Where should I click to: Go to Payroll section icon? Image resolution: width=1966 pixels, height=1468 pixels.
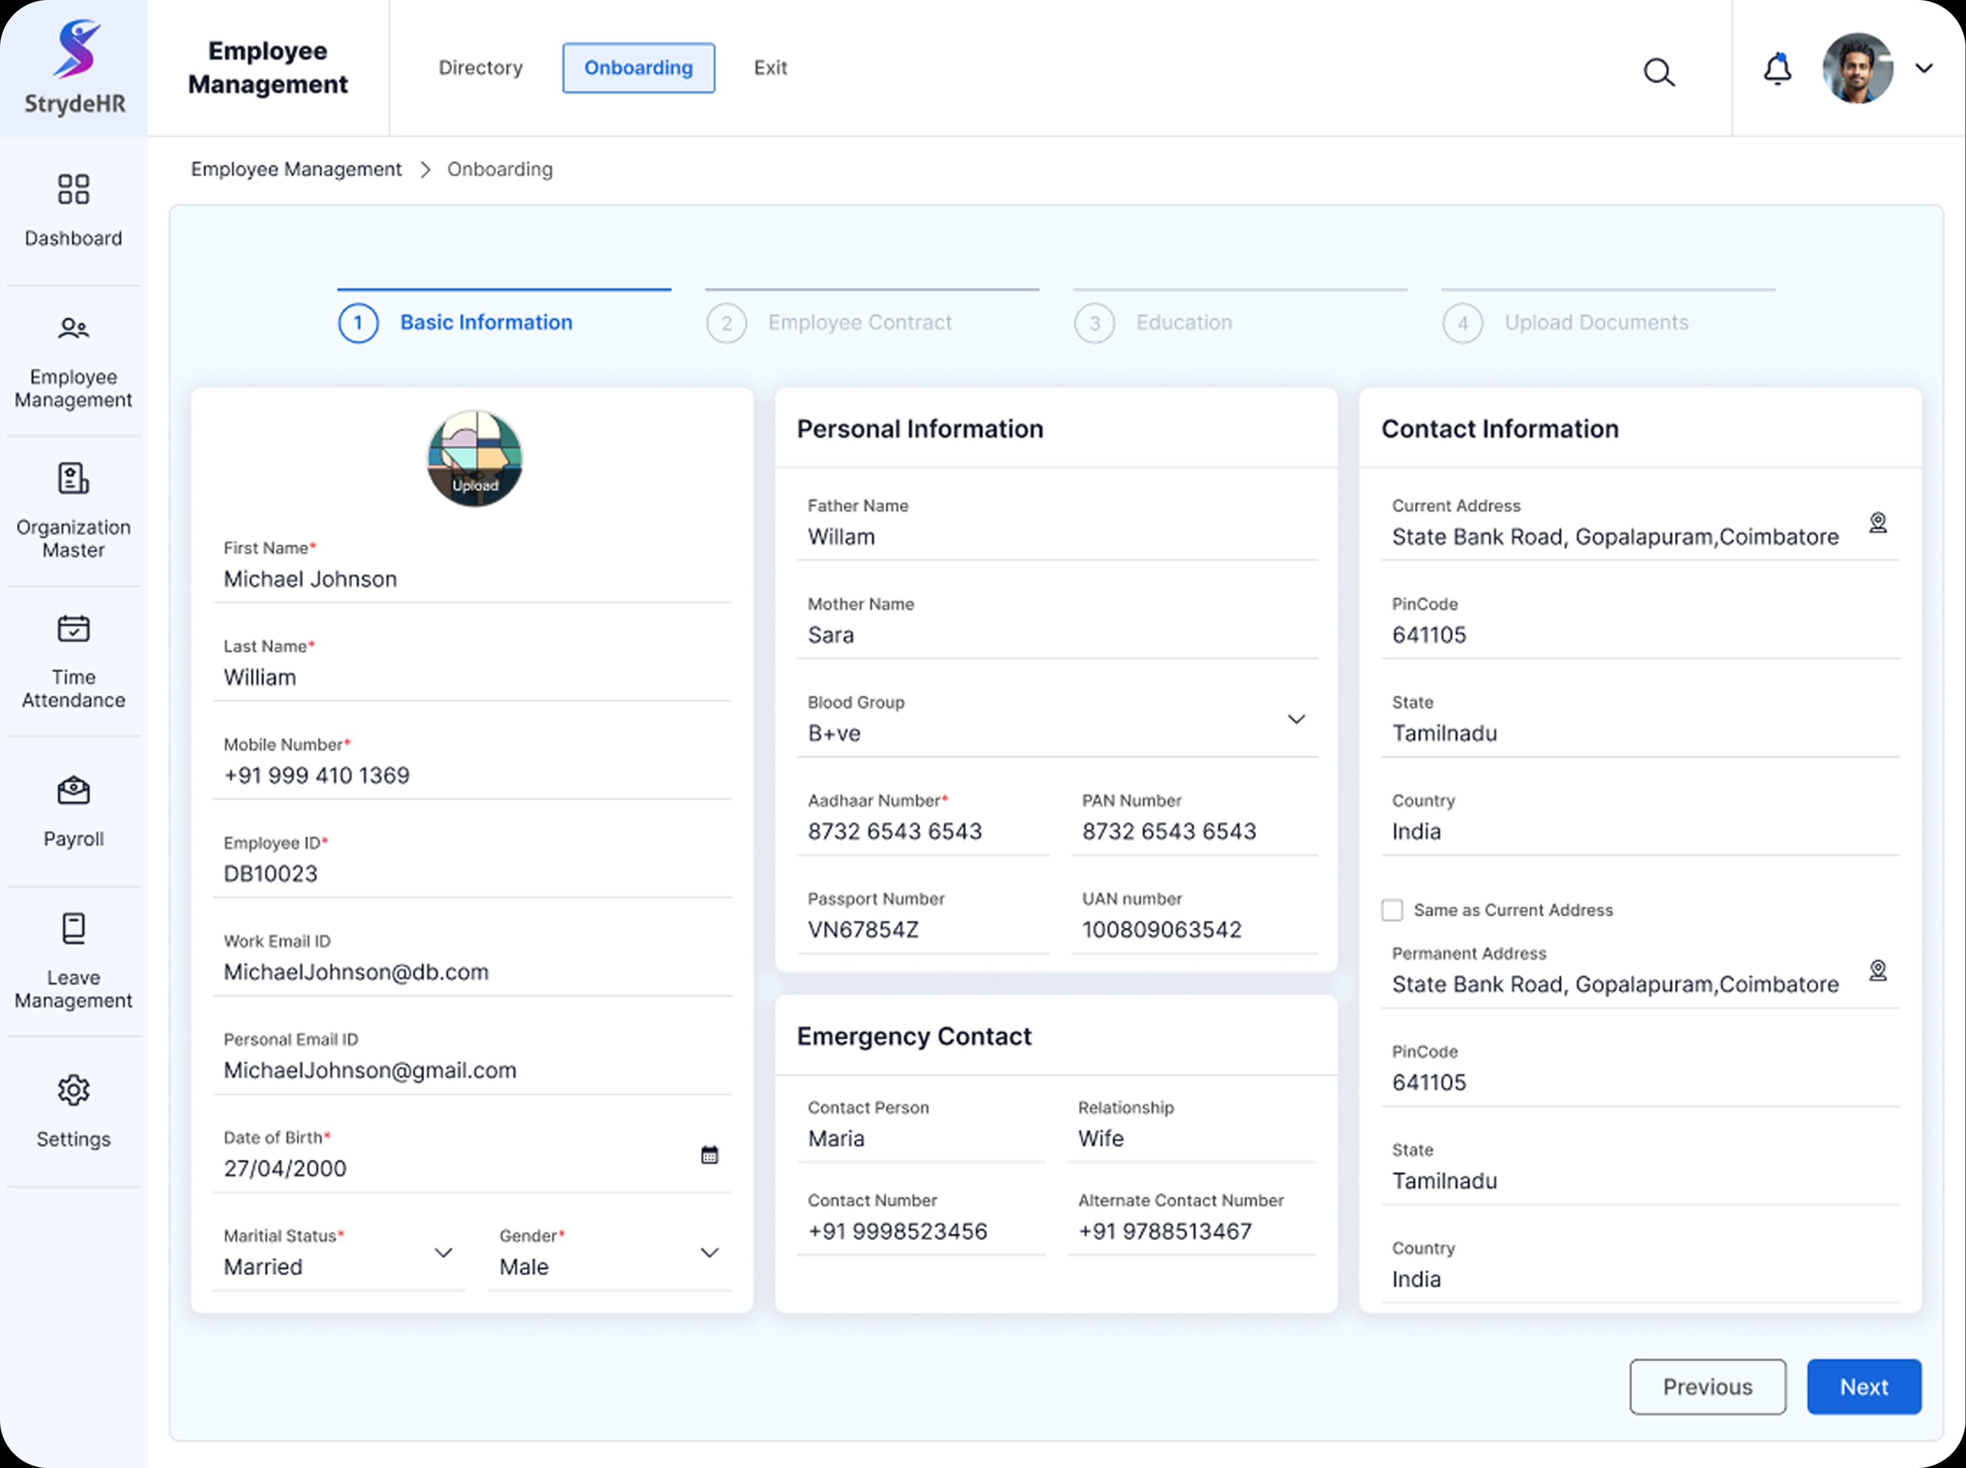[73, 790]
